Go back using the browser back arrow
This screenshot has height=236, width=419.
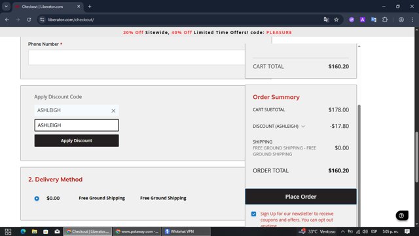point(7,20)
